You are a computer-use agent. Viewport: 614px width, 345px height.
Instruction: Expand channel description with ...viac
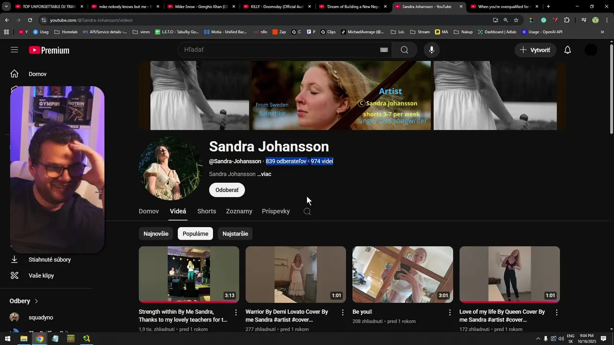click(264, 174)
